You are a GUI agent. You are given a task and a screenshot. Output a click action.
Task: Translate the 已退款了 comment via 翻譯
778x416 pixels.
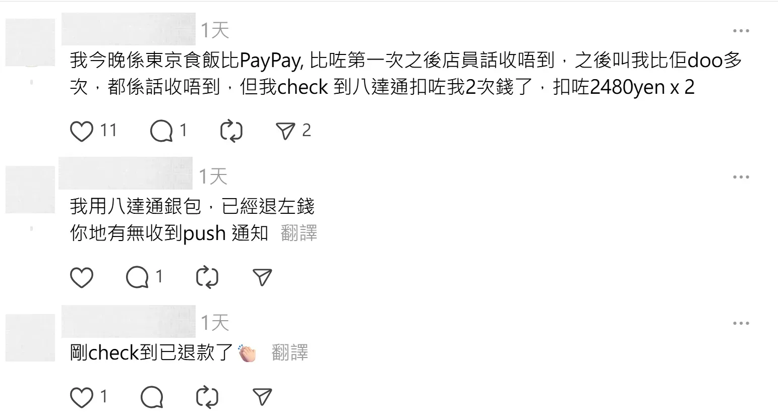(x=290, y=352)
